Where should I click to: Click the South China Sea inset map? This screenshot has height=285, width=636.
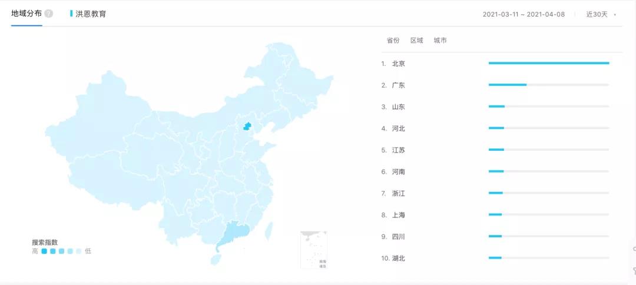tap(313, 249)
